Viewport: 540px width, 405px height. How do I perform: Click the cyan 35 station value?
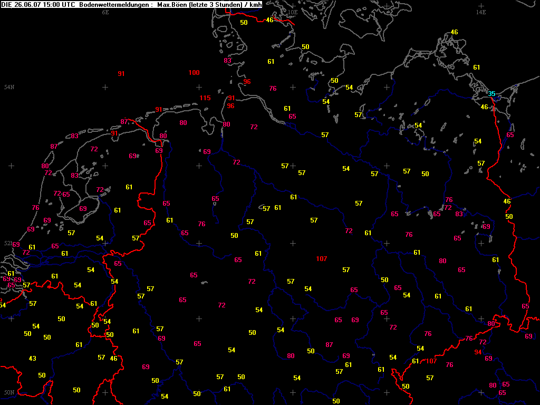coord(491,94)
